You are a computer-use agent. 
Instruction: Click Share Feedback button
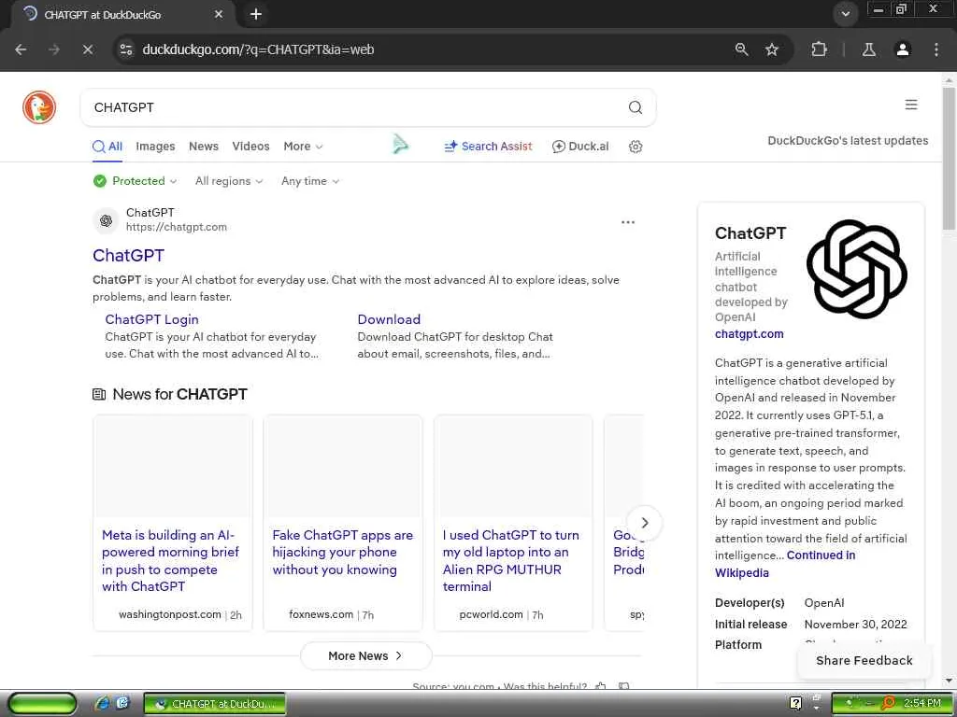pyautogui.click(x=864, y=660)
